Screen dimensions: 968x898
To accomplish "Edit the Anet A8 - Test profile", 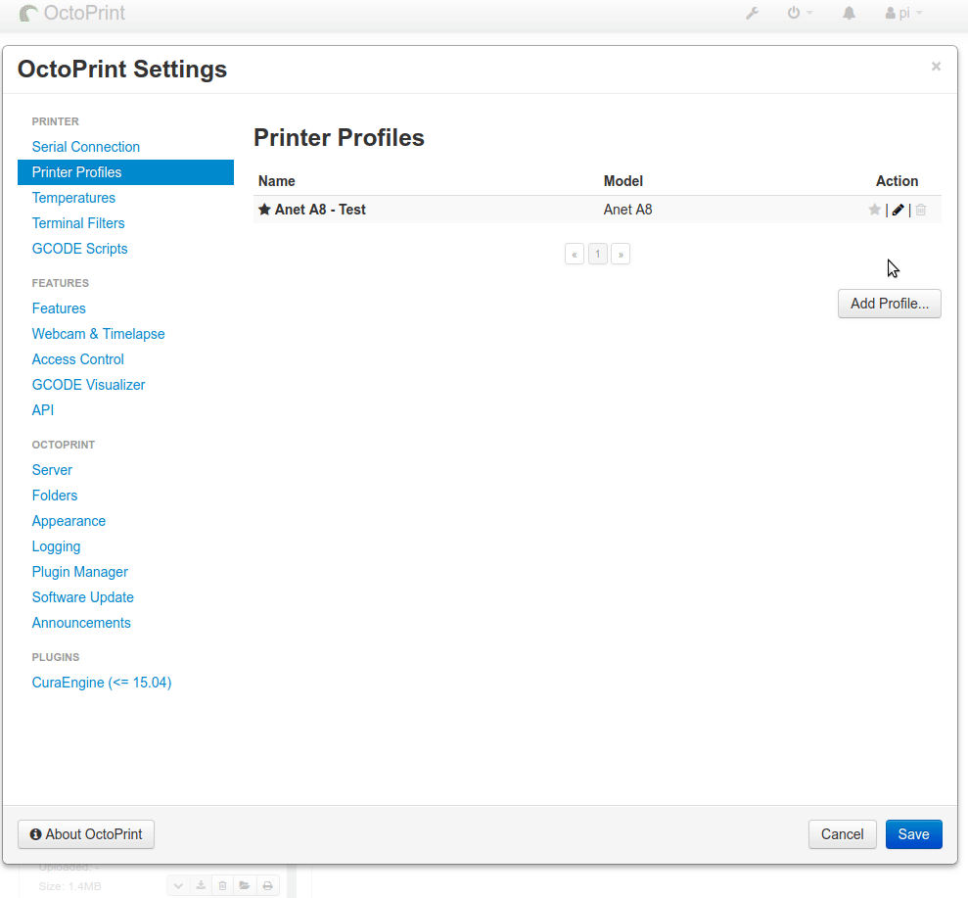I will [899, 210].
